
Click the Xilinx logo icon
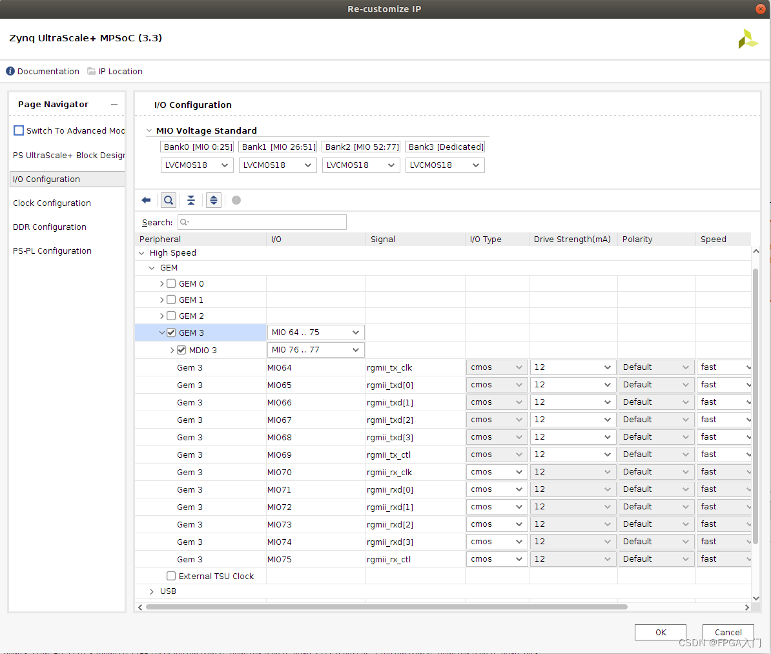point(748,39)
